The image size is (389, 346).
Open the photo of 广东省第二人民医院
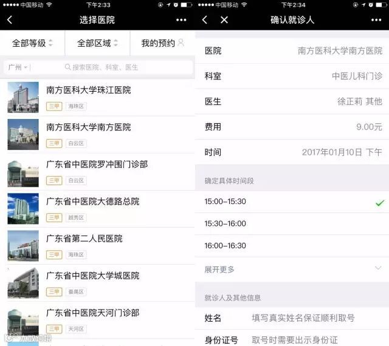pos(23,246)
